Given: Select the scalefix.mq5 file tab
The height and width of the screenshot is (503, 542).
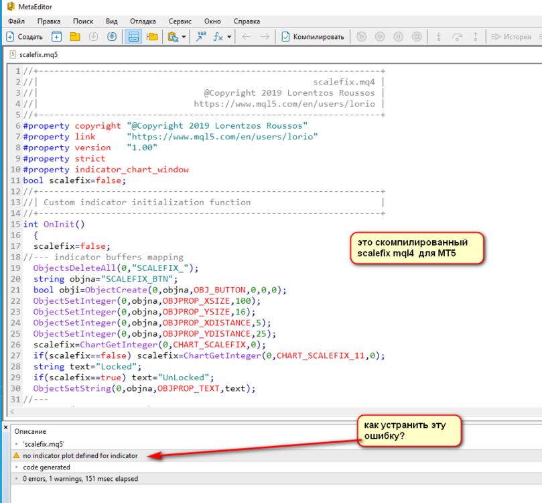Looking at the screenshot, I should [x=34, y=54].
